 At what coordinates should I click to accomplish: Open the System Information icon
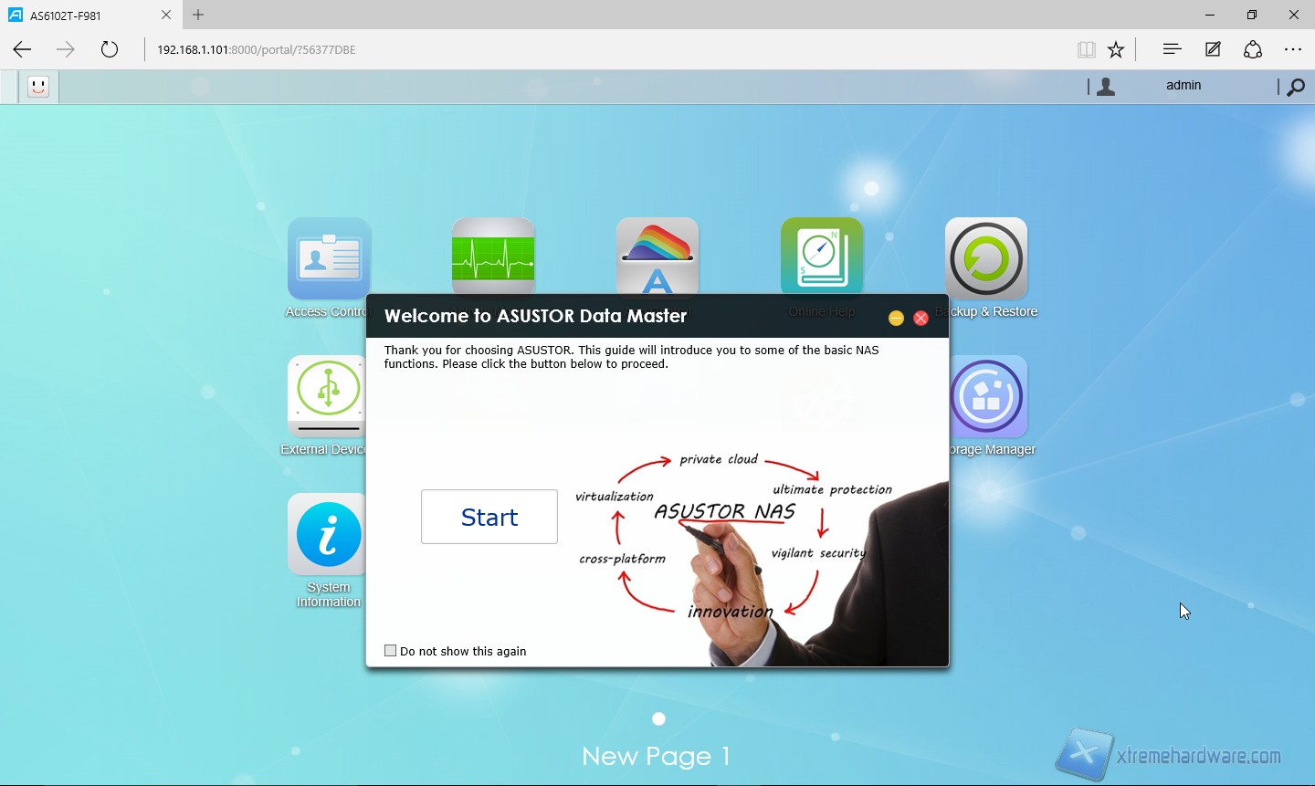pyautogui.click(x=329, y=534)
